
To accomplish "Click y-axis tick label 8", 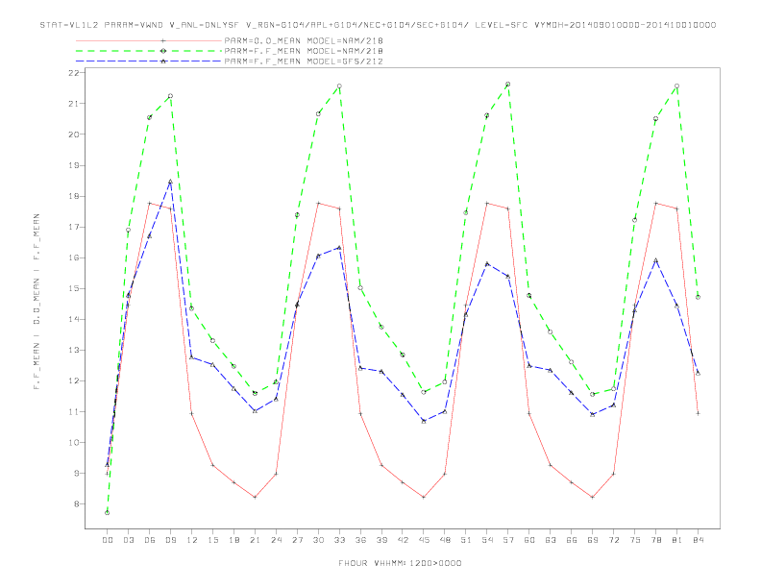I will pyautogui.click(x=77, y=504).
